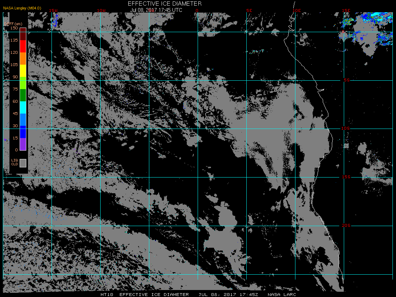Click the 'Jul 08, 2017 17:45 UTC' timestamp
396x297 pixels.
click(156, 10)
